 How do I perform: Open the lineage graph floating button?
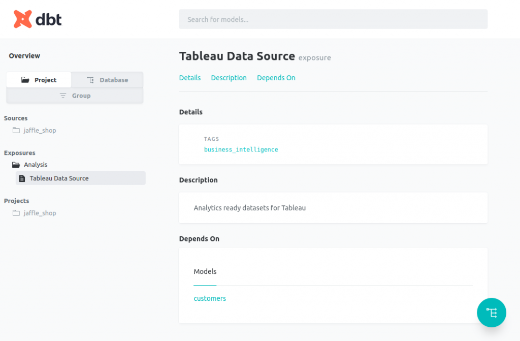pos(491,312)
